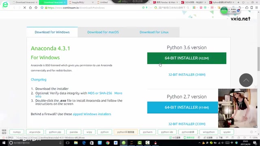Click the 32-BIT INSTALLER (348M) link
Viewport: 260px width, 146px height.
(x=187, y=75)
